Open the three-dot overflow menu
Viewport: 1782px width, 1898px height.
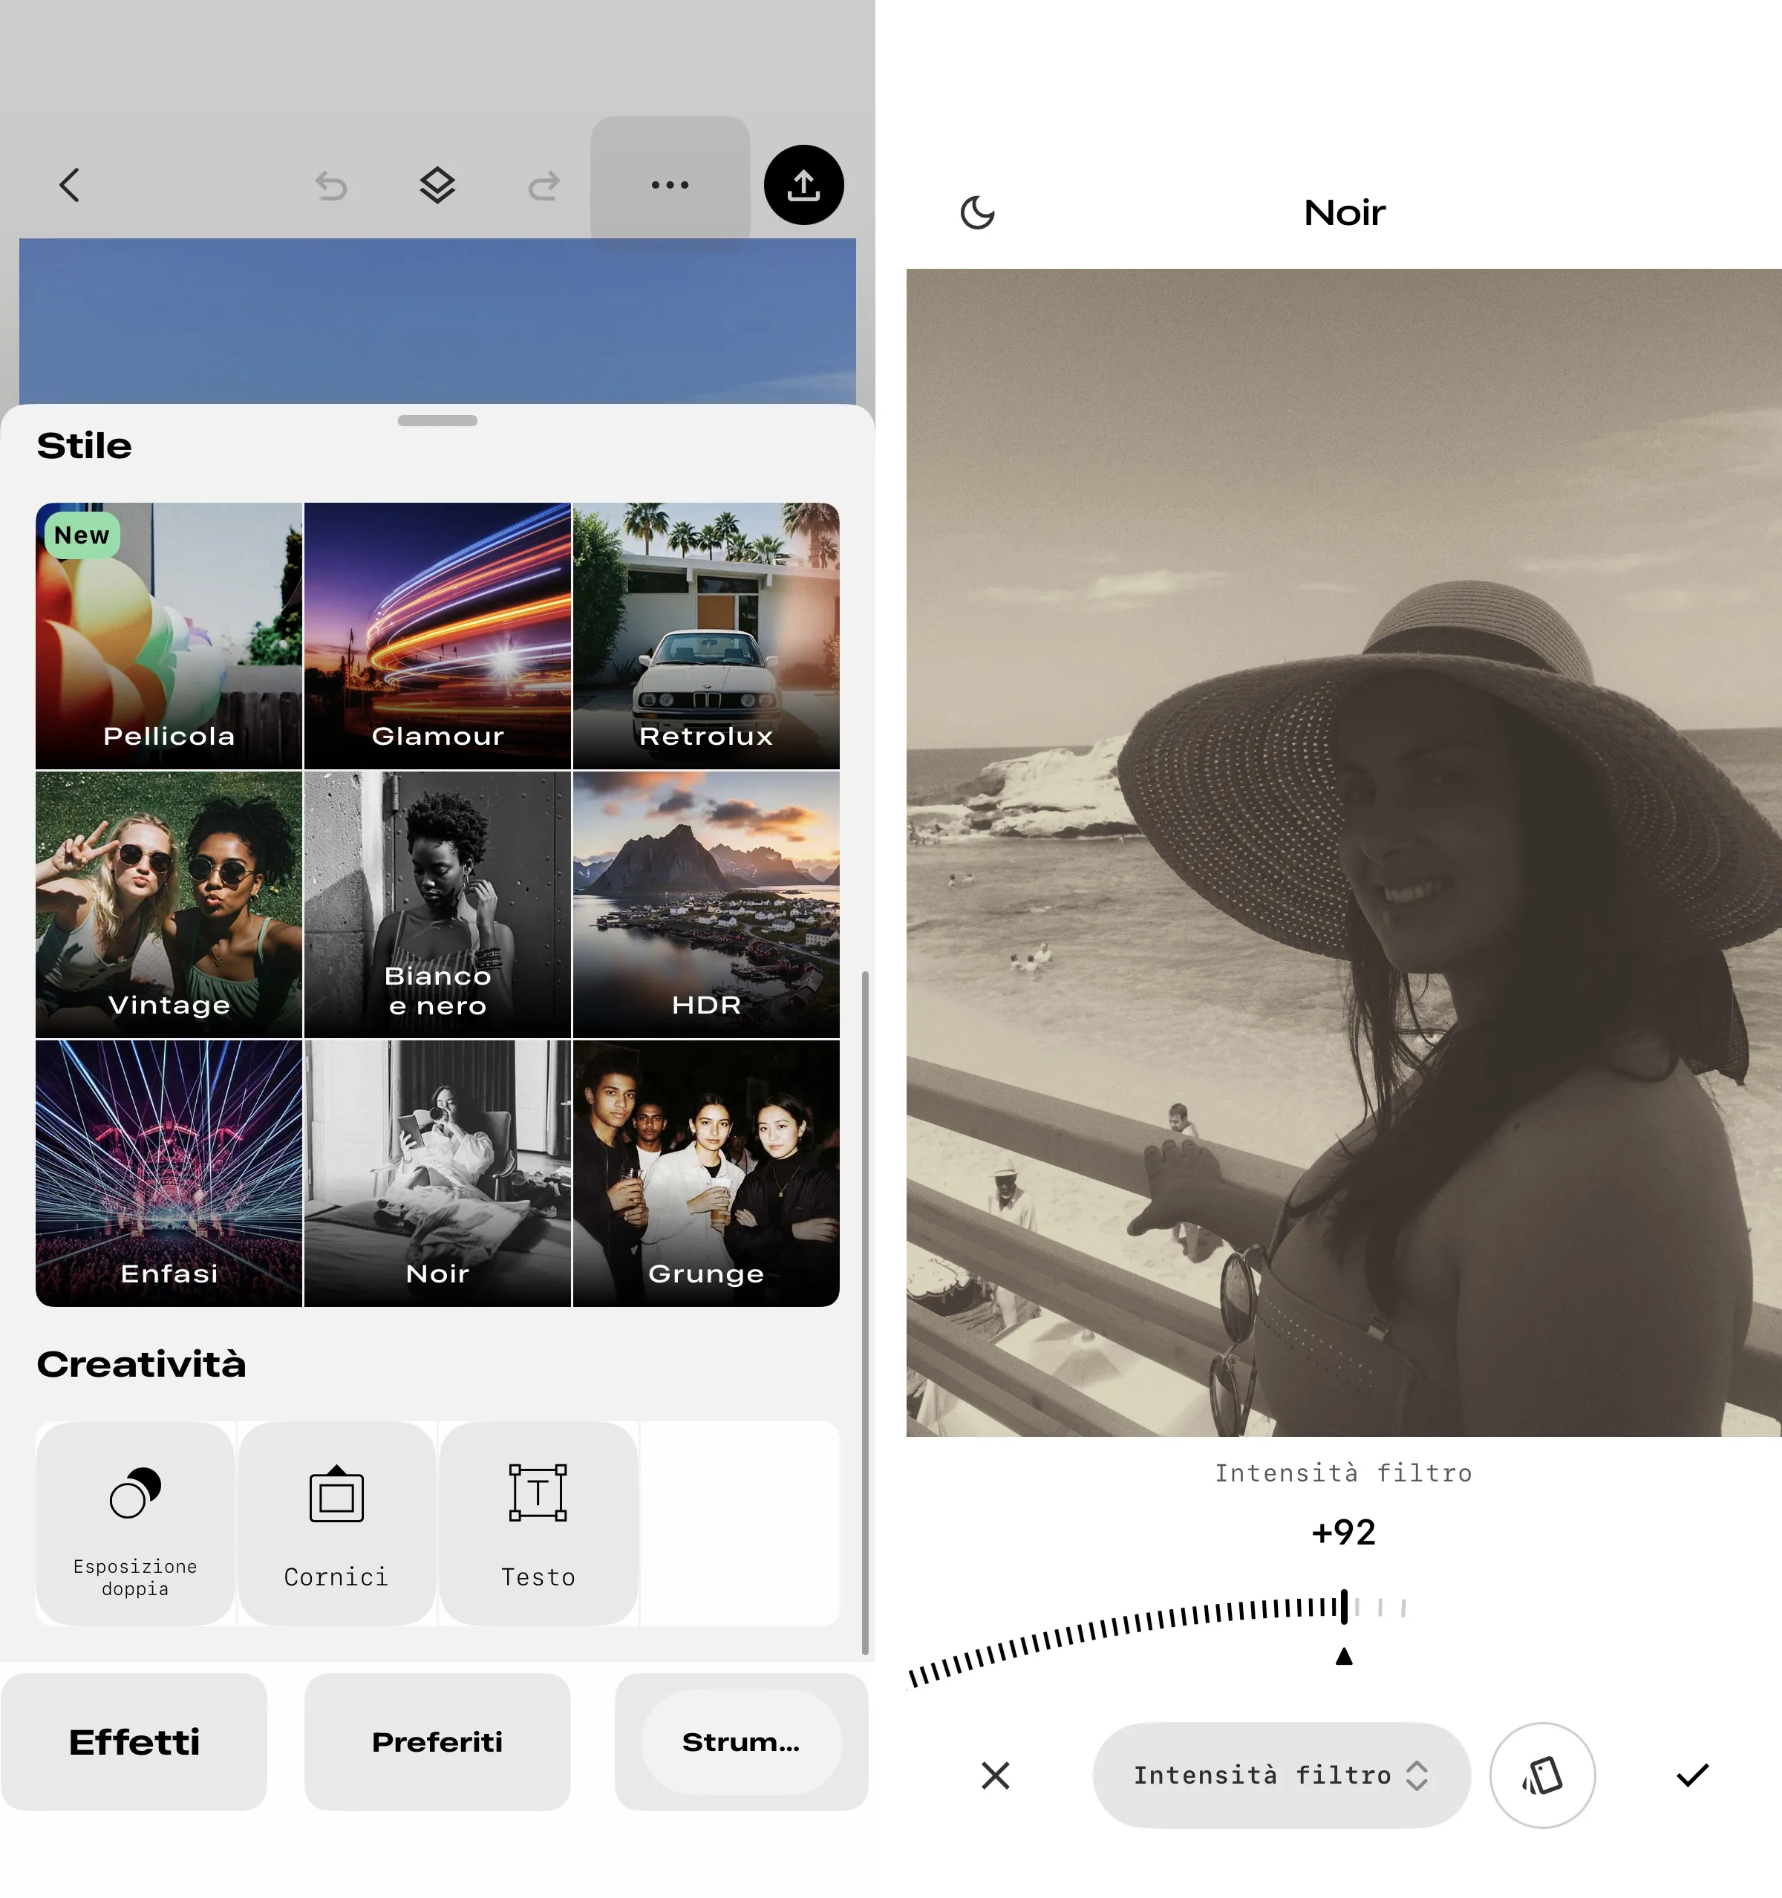click(x=669, y=184)
